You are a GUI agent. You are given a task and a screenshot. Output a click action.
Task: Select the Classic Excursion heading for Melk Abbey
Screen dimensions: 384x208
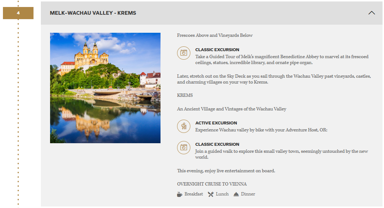[217, 50]
